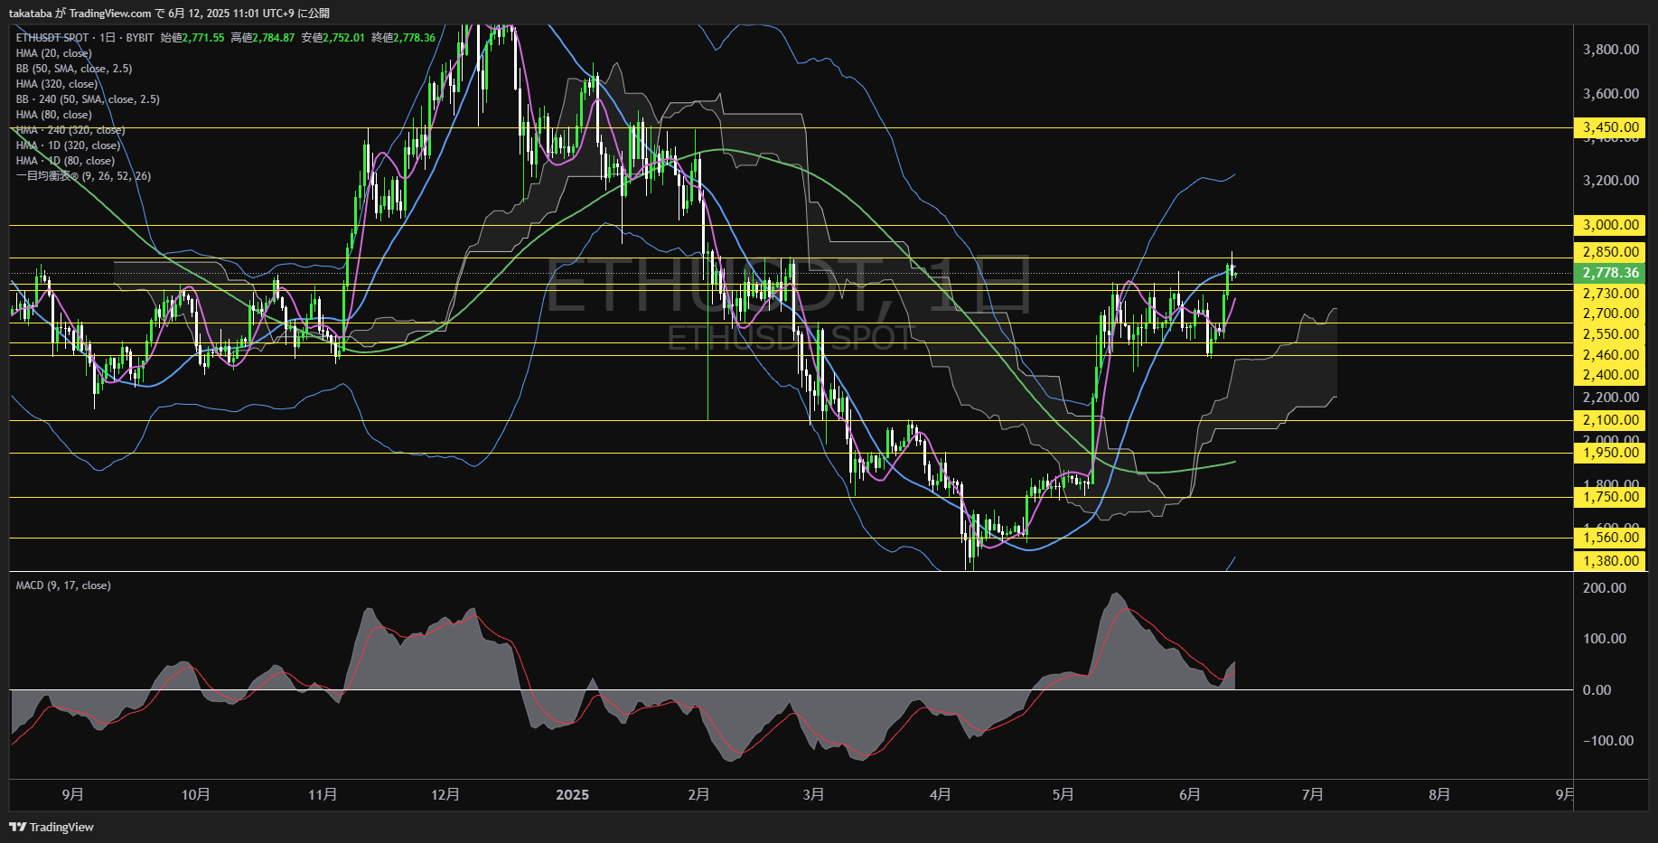Select the BB (50, SMA, close, 2.5) legend
The image size is (1658, 843).
pos(74,69)
